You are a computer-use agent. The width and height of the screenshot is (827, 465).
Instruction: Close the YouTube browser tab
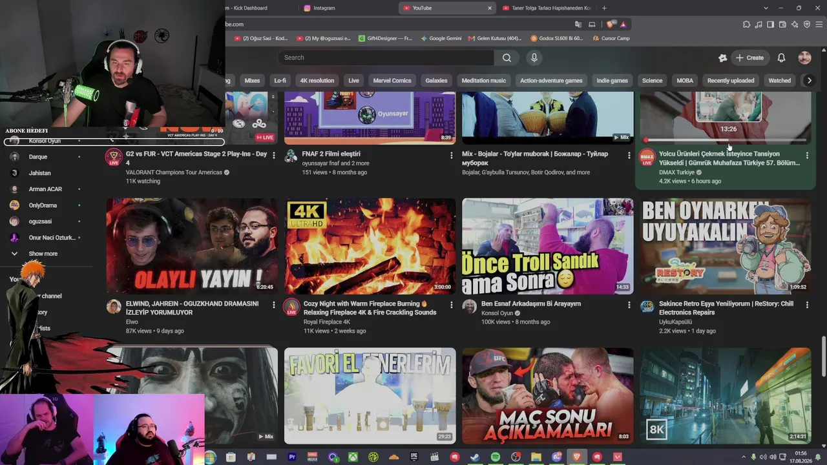point(490,8)
